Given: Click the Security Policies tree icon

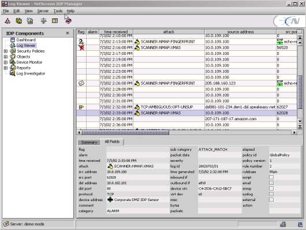Looking at the screenshot, I should (x=13, y=51).
